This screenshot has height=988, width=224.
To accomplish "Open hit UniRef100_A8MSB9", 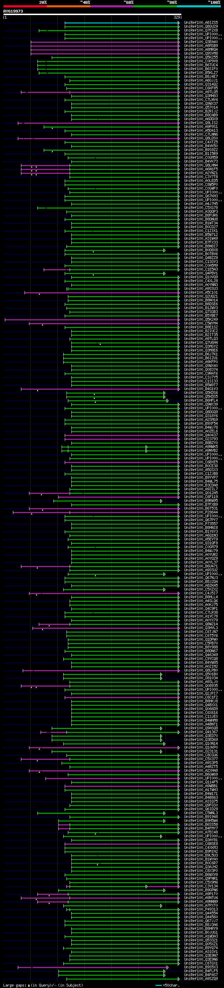I will click(x=201, y=46).
